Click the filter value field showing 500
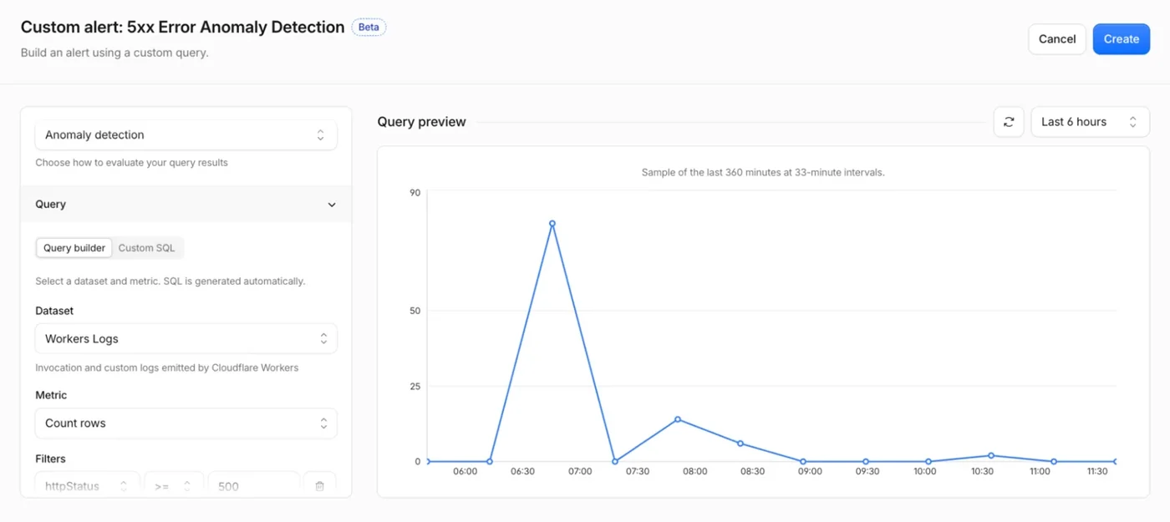Image resolution: width=1170 pixels, height=522 pixels. (254, 486)
